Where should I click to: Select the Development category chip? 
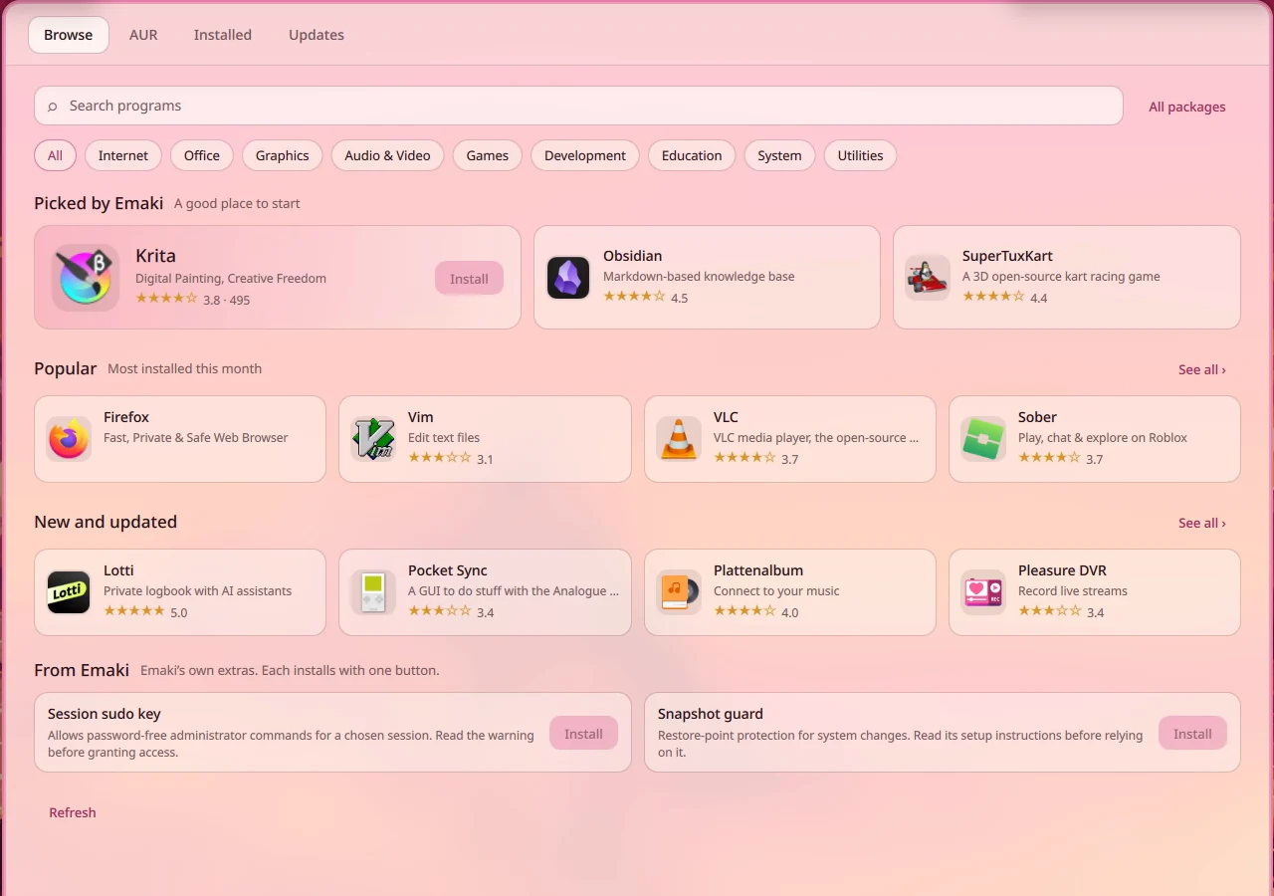585,155
